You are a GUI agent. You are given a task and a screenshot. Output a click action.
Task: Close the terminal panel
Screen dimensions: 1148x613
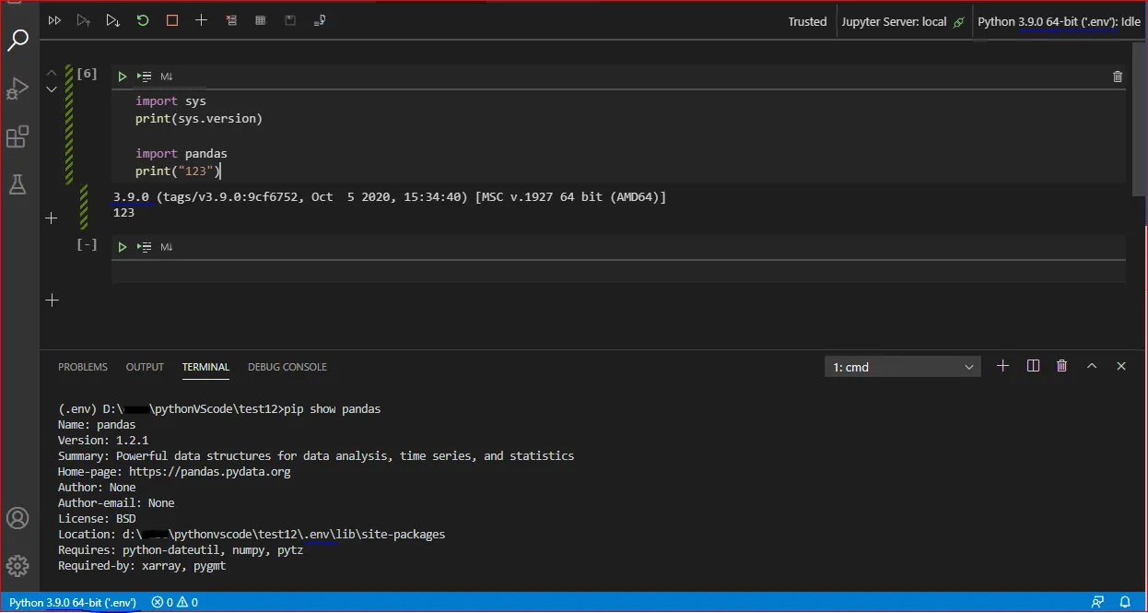(1121, 366)
